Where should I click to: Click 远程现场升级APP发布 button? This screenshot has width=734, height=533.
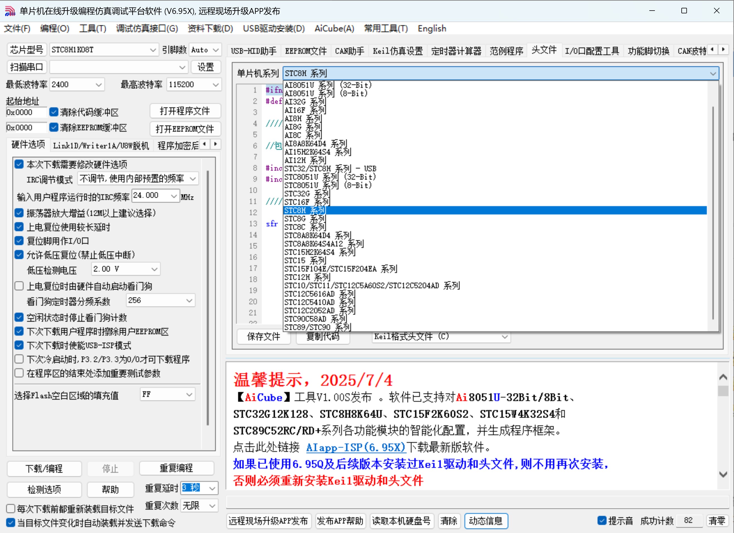coord(268,521)
